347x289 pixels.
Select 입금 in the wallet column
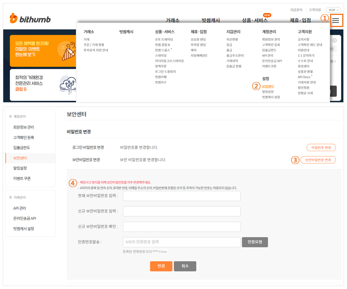tap(229, 45)
